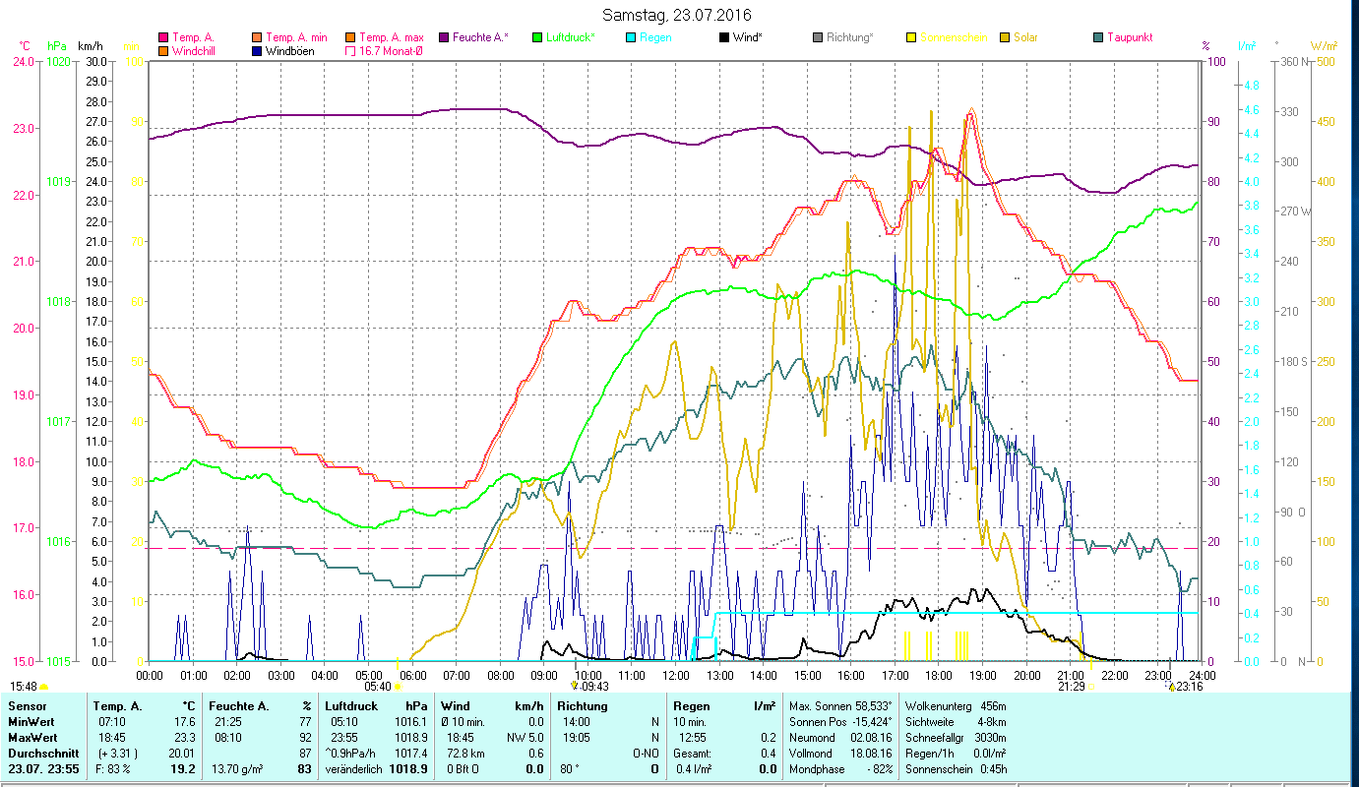This screenshot has height=787, width=1359.
Task: Click the sunset marker at 21:29
Action: [1090, 687]
